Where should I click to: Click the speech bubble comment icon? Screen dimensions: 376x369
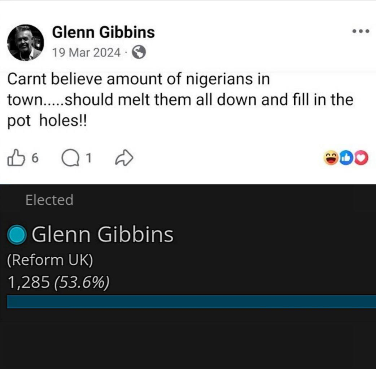click(x=70, y=158)
